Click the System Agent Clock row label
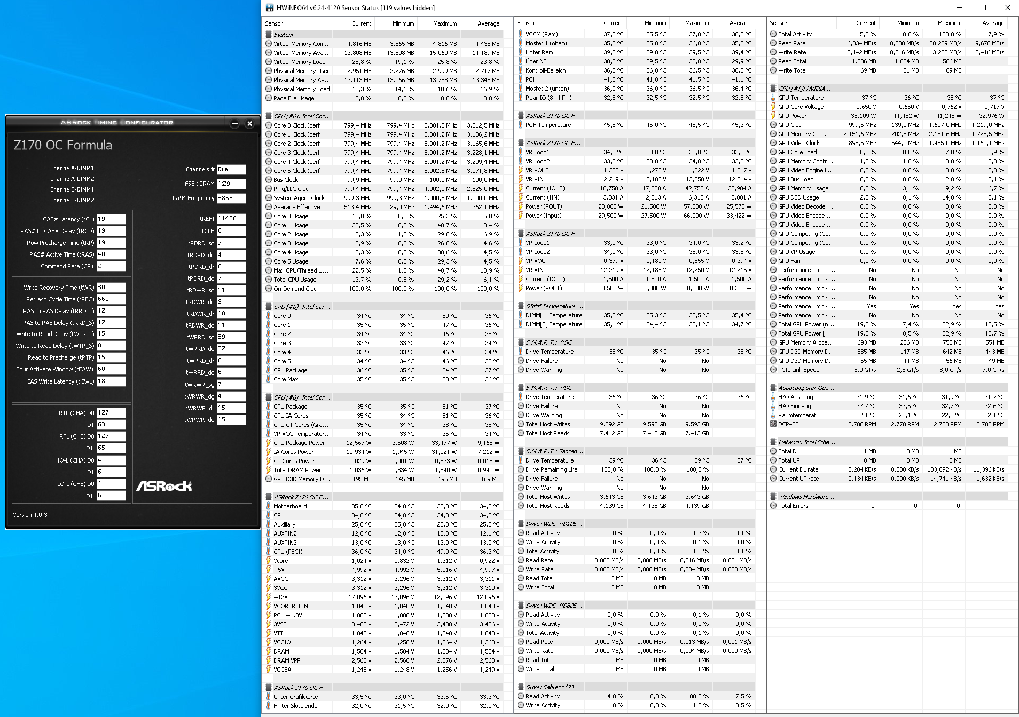Image resolution: width=1019 pixels, height=717 pixels. pyautogui.click(x=299, y=198)
